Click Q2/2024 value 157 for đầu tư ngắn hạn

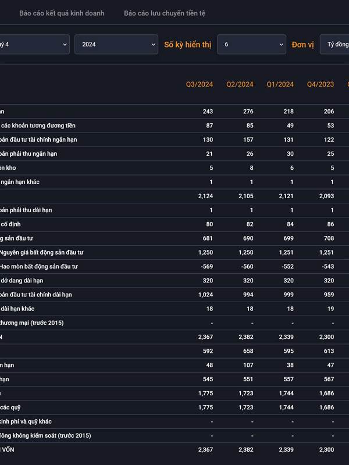pyautogui.click(x=248, y=139)
